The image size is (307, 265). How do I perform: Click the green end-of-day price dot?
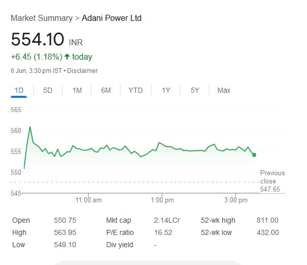(254, 155)
